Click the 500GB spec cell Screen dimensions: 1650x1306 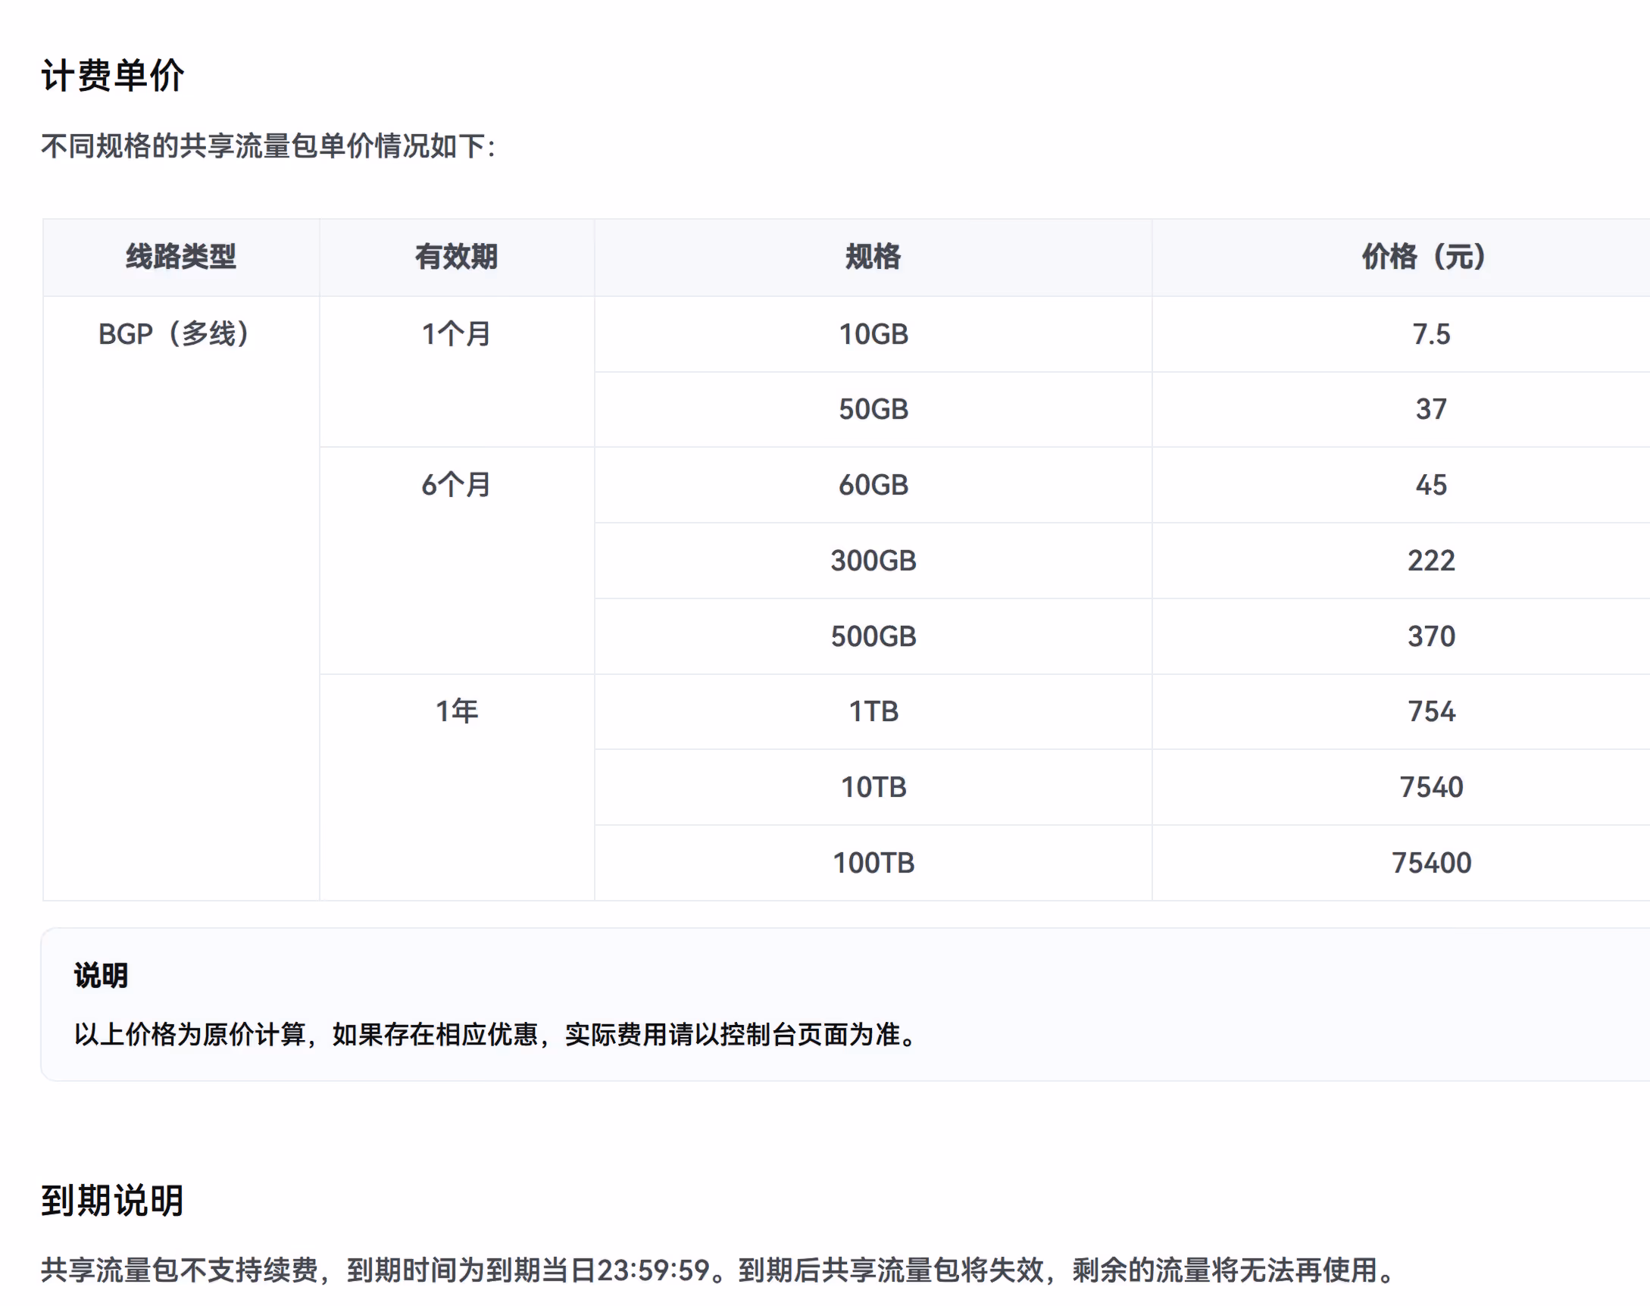[873, 636]
